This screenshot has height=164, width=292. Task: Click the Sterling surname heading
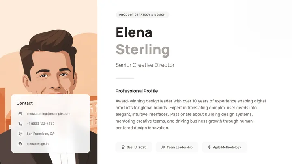click(142, 50)
